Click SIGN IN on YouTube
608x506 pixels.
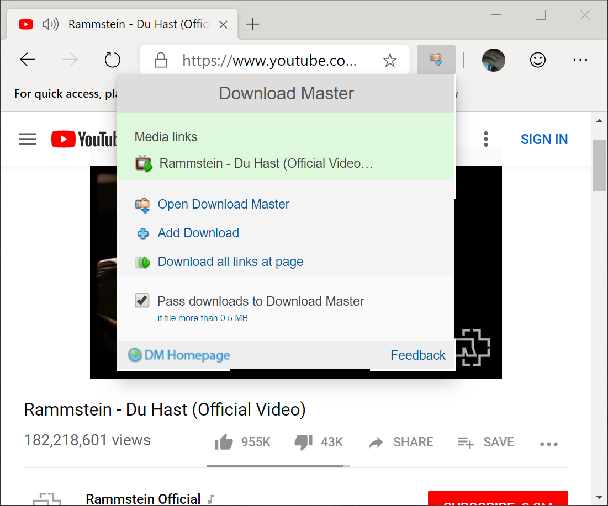[544, 139]
